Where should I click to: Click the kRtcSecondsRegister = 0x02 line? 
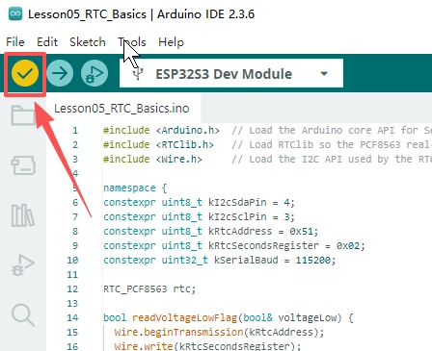(x=234, y=246)
